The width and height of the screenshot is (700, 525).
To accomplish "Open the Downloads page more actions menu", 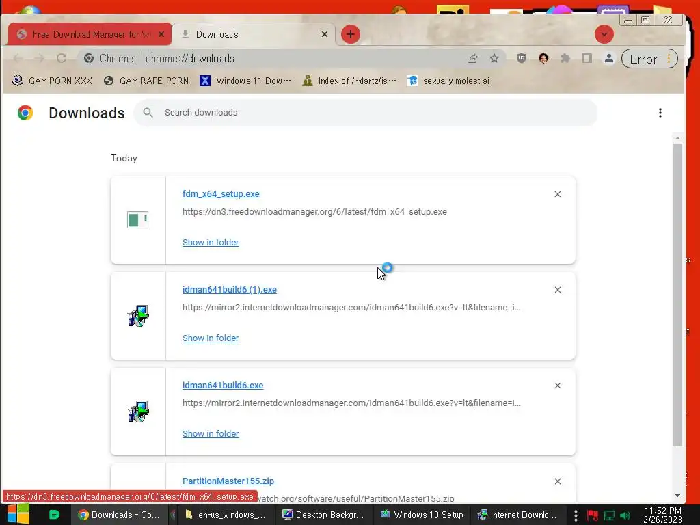I will pos(660,113).
